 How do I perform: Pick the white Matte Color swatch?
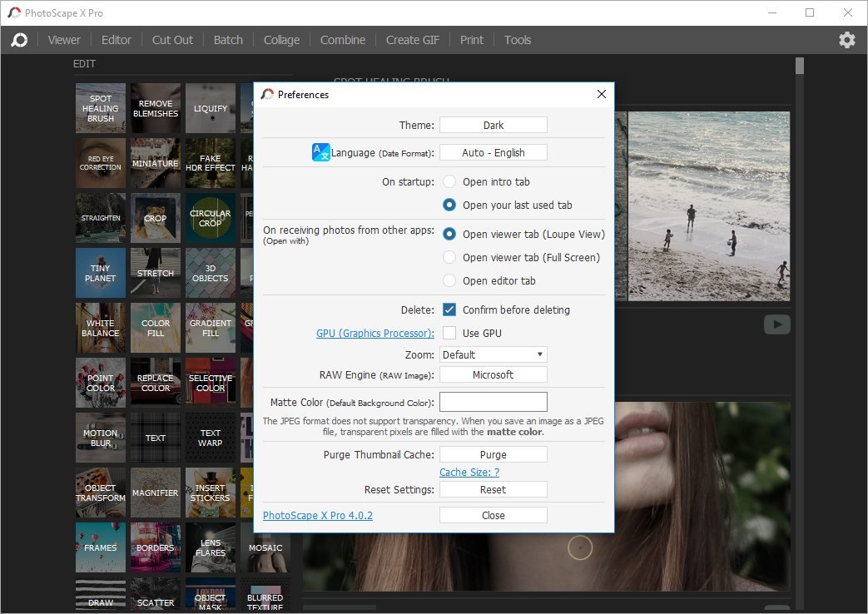click(494, 402)
